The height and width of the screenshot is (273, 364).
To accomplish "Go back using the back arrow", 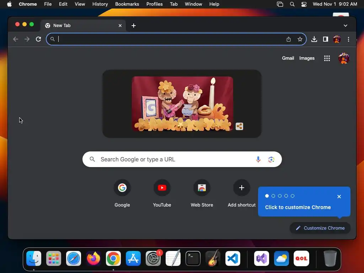I will pyautogui.click(x=16, y=39).
